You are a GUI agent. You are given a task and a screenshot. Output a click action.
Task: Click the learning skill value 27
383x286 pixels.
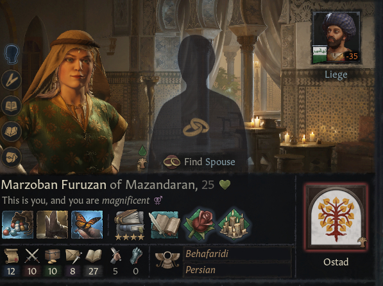tap(93, 271)
